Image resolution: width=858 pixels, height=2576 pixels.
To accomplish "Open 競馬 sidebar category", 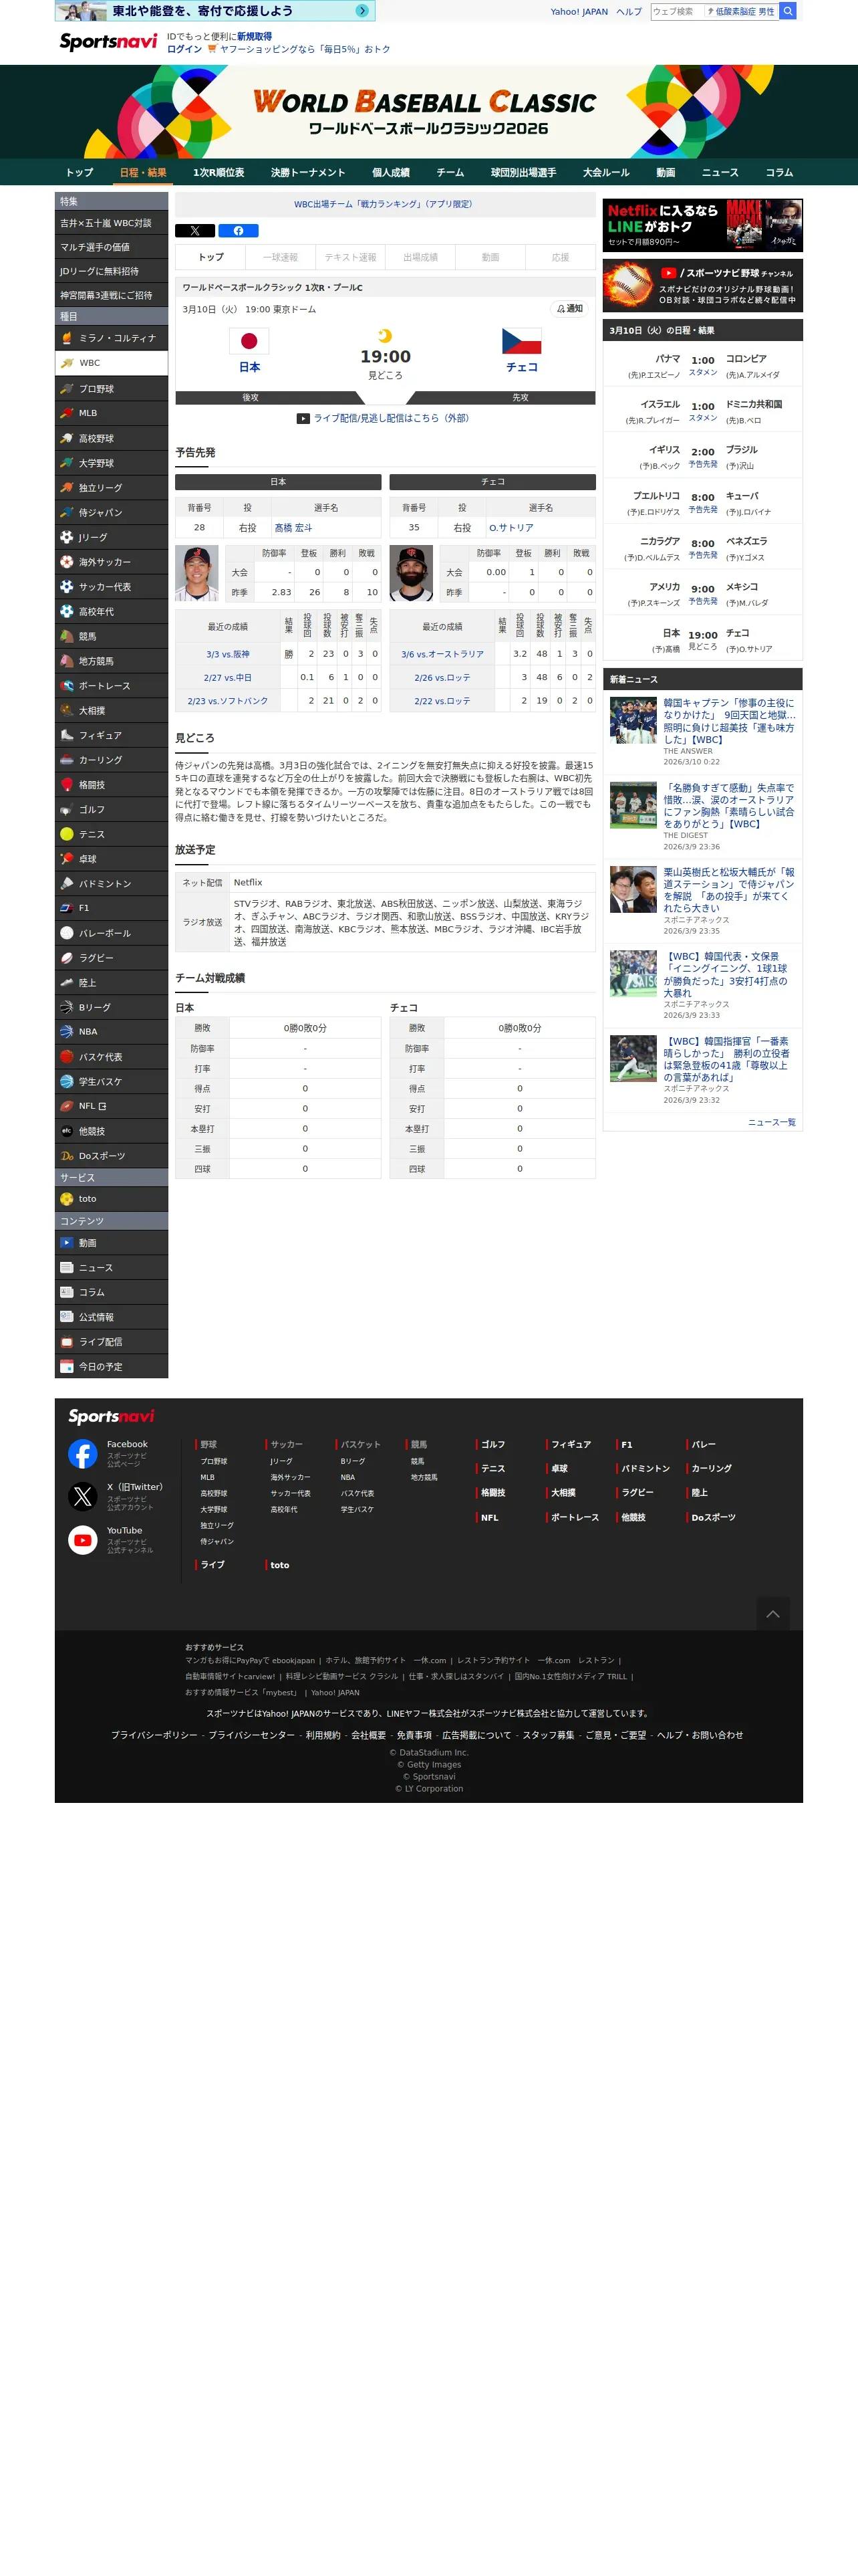I will [x=111, y=636].
